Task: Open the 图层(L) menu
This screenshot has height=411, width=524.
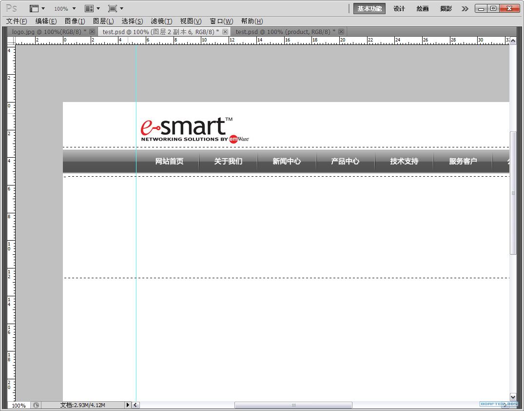Action: click(x=103, y=21)
